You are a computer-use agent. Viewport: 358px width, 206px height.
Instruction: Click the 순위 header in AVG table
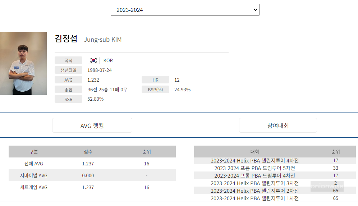pos(147,152)
